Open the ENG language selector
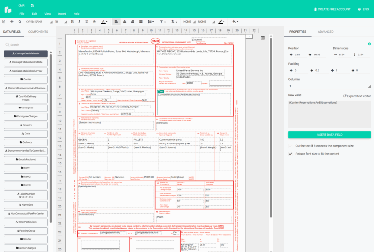 pyautogui.click(x=363, y=9)
